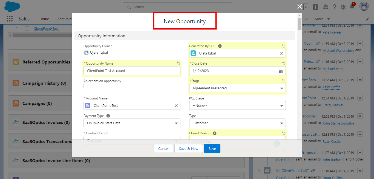Image resolution: width=374 pixels, height=179 pixels.
Task: Expand the Type dropdown showing Customer
Action: [x=237, y=123]
